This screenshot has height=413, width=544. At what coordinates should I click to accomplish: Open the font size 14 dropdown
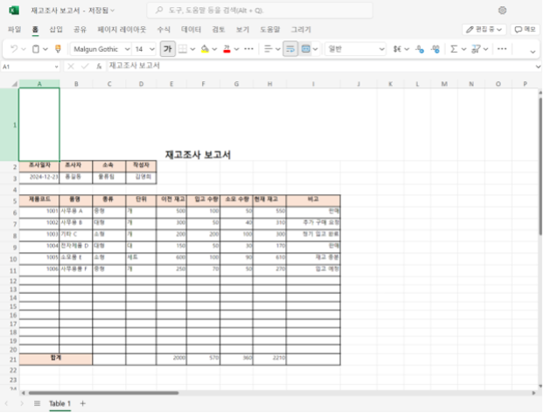152,49
